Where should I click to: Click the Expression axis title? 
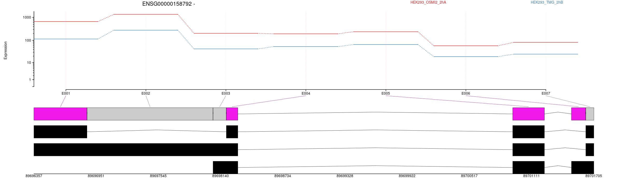pos(5,50)
